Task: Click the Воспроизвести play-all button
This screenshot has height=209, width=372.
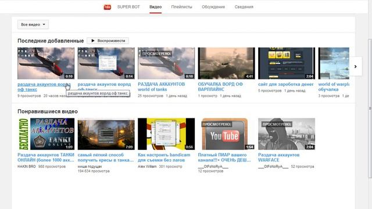Action: (x=108, y=41)
